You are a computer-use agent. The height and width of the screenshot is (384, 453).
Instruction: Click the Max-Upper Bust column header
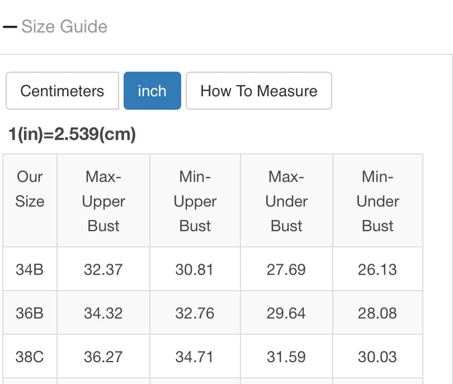(x=103, y=201)
